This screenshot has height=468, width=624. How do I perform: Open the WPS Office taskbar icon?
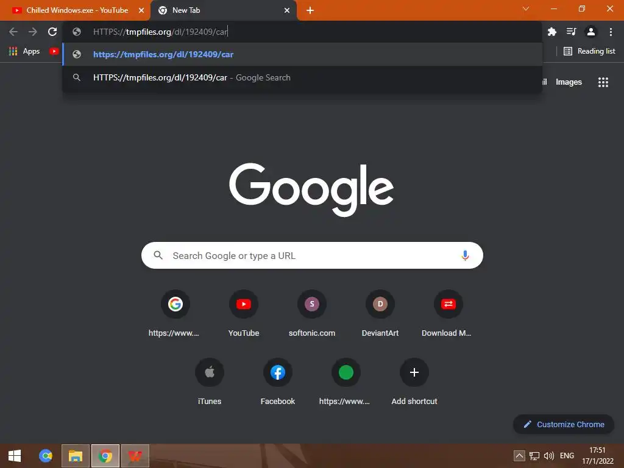[x=135, y=456]
